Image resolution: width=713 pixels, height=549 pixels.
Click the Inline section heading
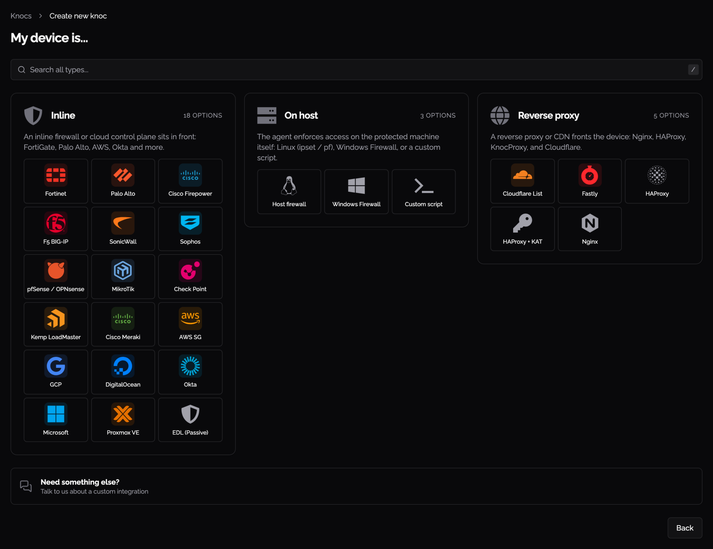tap(63, 115)
